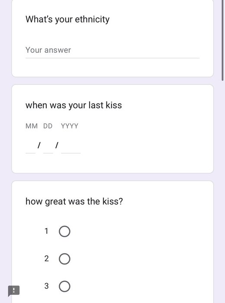The width and height of the screenshot is (225, 303).
Task: Click the slash between month and day
Action: pyautogui.click(x=39, y=145)
